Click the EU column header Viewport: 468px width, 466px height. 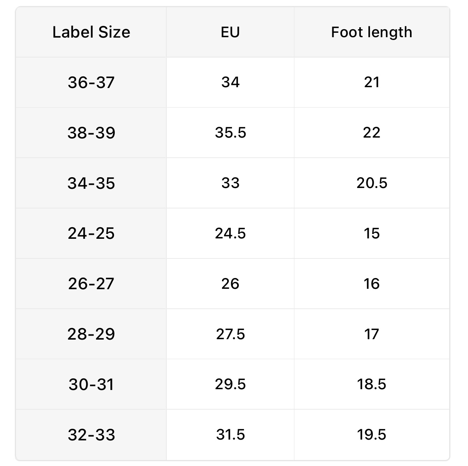coord(230,32)
